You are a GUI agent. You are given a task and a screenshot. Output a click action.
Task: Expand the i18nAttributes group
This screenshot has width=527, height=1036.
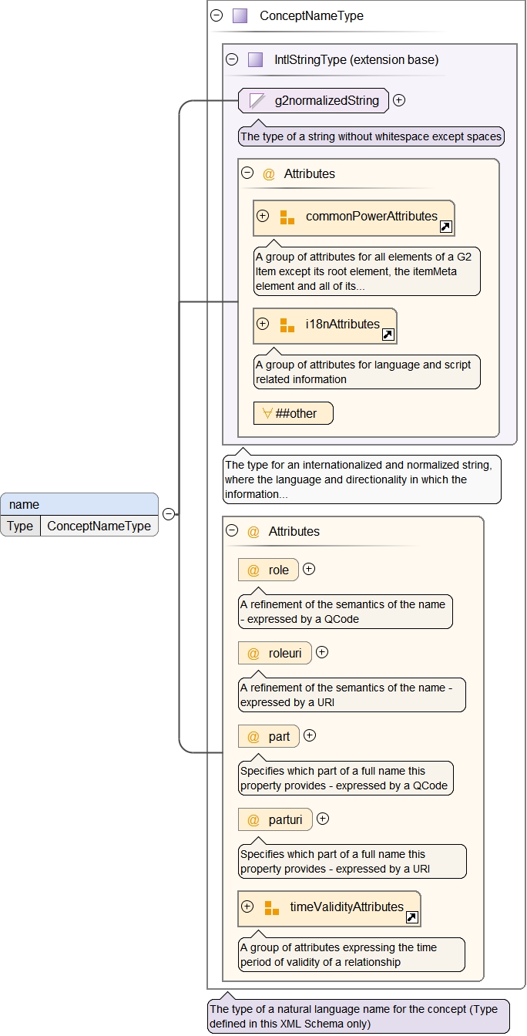(263, 324)
